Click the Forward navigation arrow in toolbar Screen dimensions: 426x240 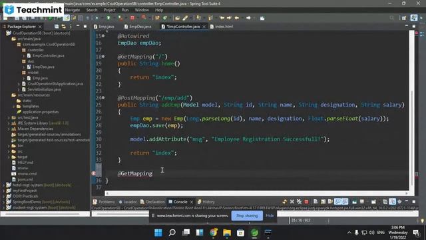(248, 18)
